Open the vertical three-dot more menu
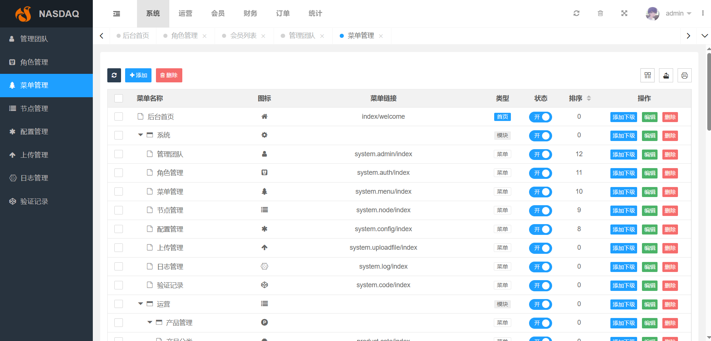The height and width of the screenshot is (341, 711). point(702,13)
